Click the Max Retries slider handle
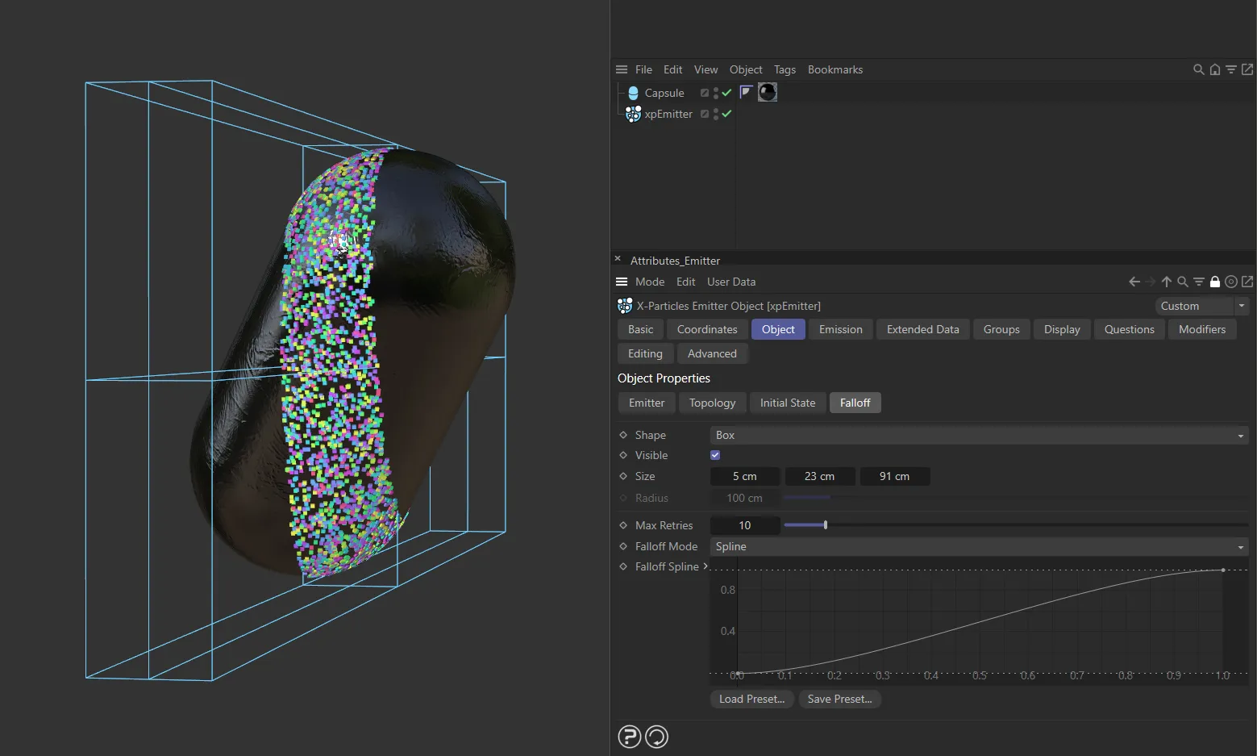 (x=826, y=525)
